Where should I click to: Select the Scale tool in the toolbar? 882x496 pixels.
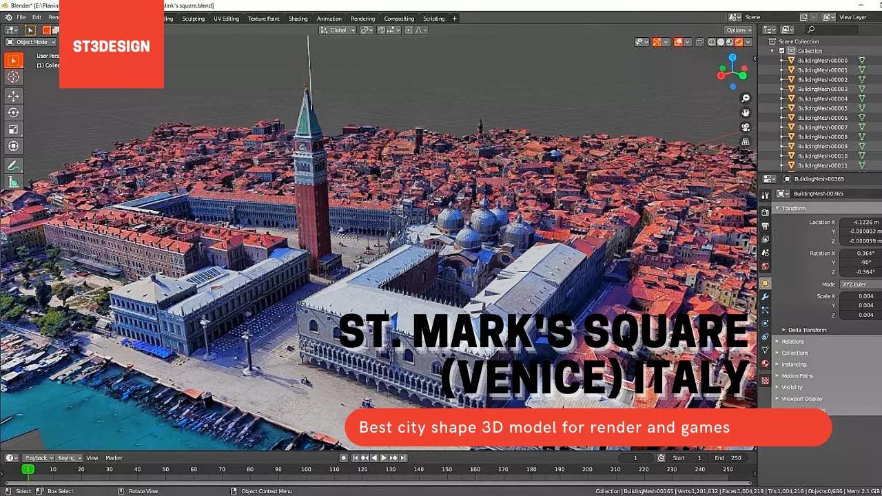click(x=13, y=130)
